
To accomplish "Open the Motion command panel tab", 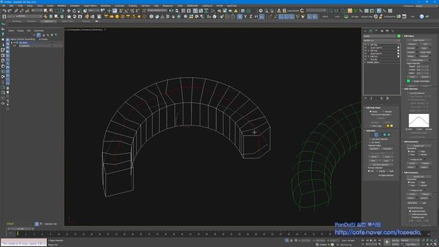I will point(382,31).
